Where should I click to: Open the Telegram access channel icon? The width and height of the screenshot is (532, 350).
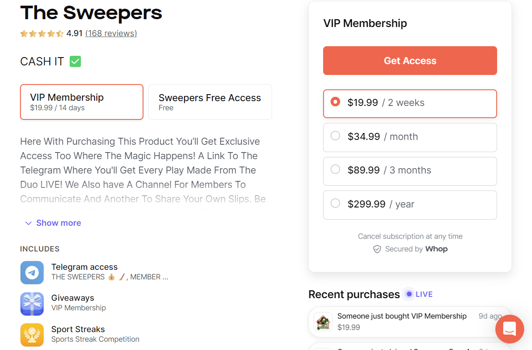click(x=32, y=272)
